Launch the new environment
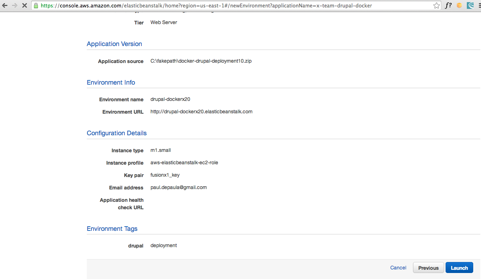The image size is (481, 279). pyautogui.click(x=459, y=268)
